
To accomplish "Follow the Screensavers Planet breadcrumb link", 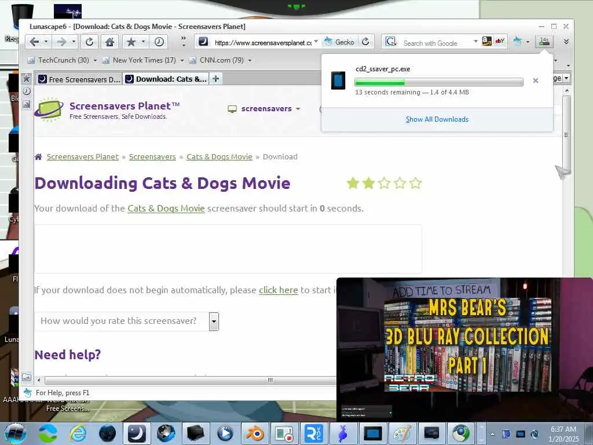I will tap(83, 156).
